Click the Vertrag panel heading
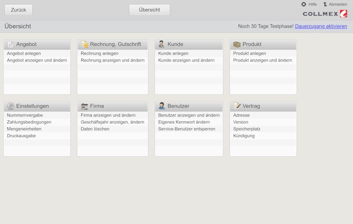This screenshot has height=224, width=353. point(251,106)
